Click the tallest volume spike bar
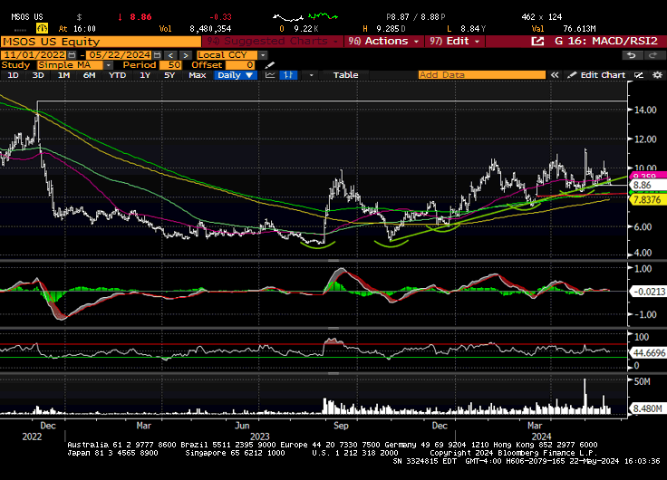This screenshot has height=480, width=667. (x=585, y=396)
